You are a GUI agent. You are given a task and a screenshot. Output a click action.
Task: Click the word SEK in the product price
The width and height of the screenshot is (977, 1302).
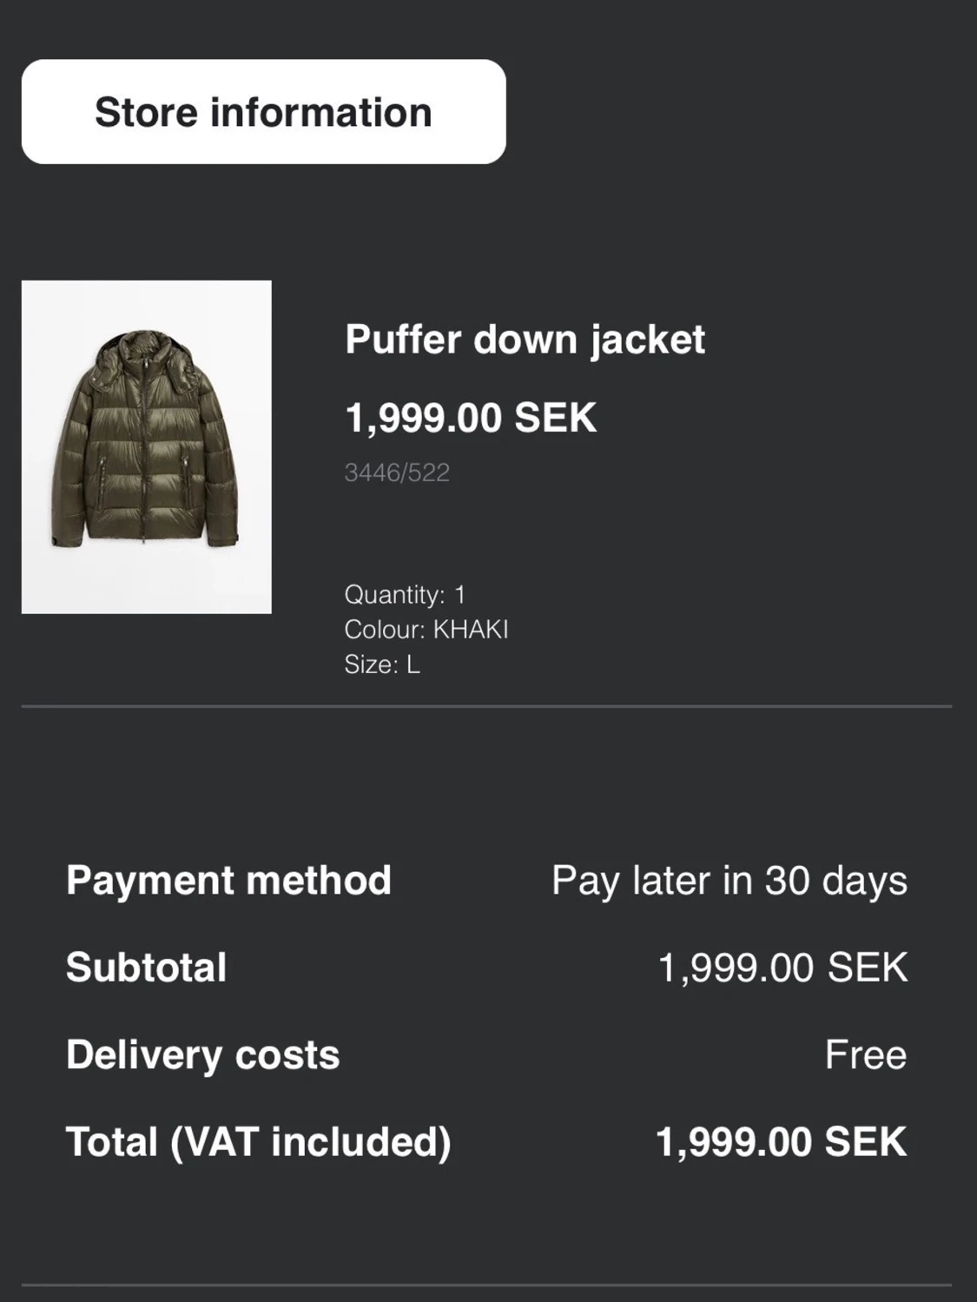pos(555,418)
